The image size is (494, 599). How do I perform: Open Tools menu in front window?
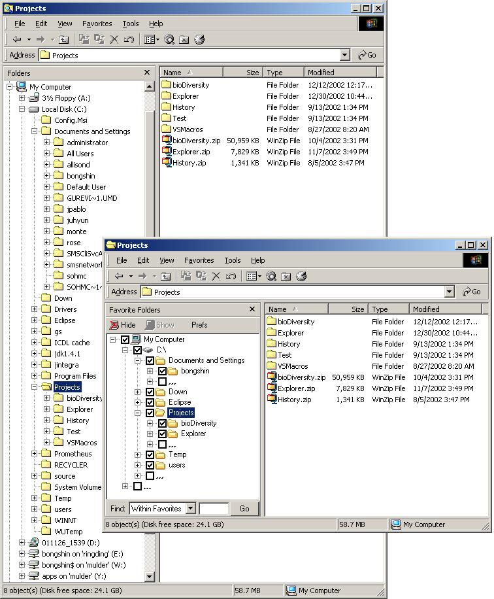(x=232, y=260)
